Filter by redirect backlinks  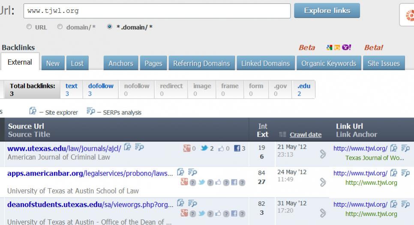[x=171, y=90]
